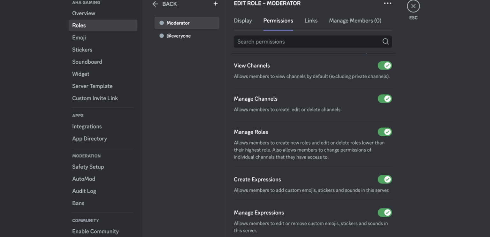This screenshot has height=237, width=490.
Task: Switch to the Display tab
Action: (x=242, y=20)
